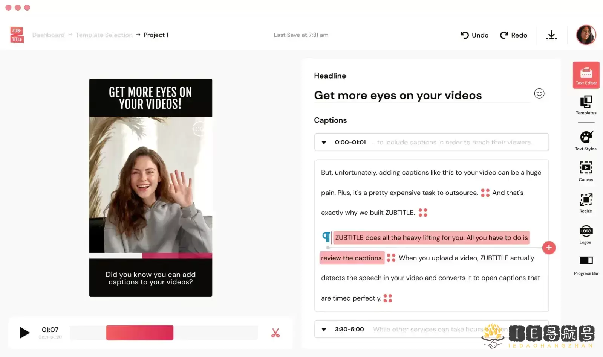Click the Redo button
603x357 pixels.
513,35
